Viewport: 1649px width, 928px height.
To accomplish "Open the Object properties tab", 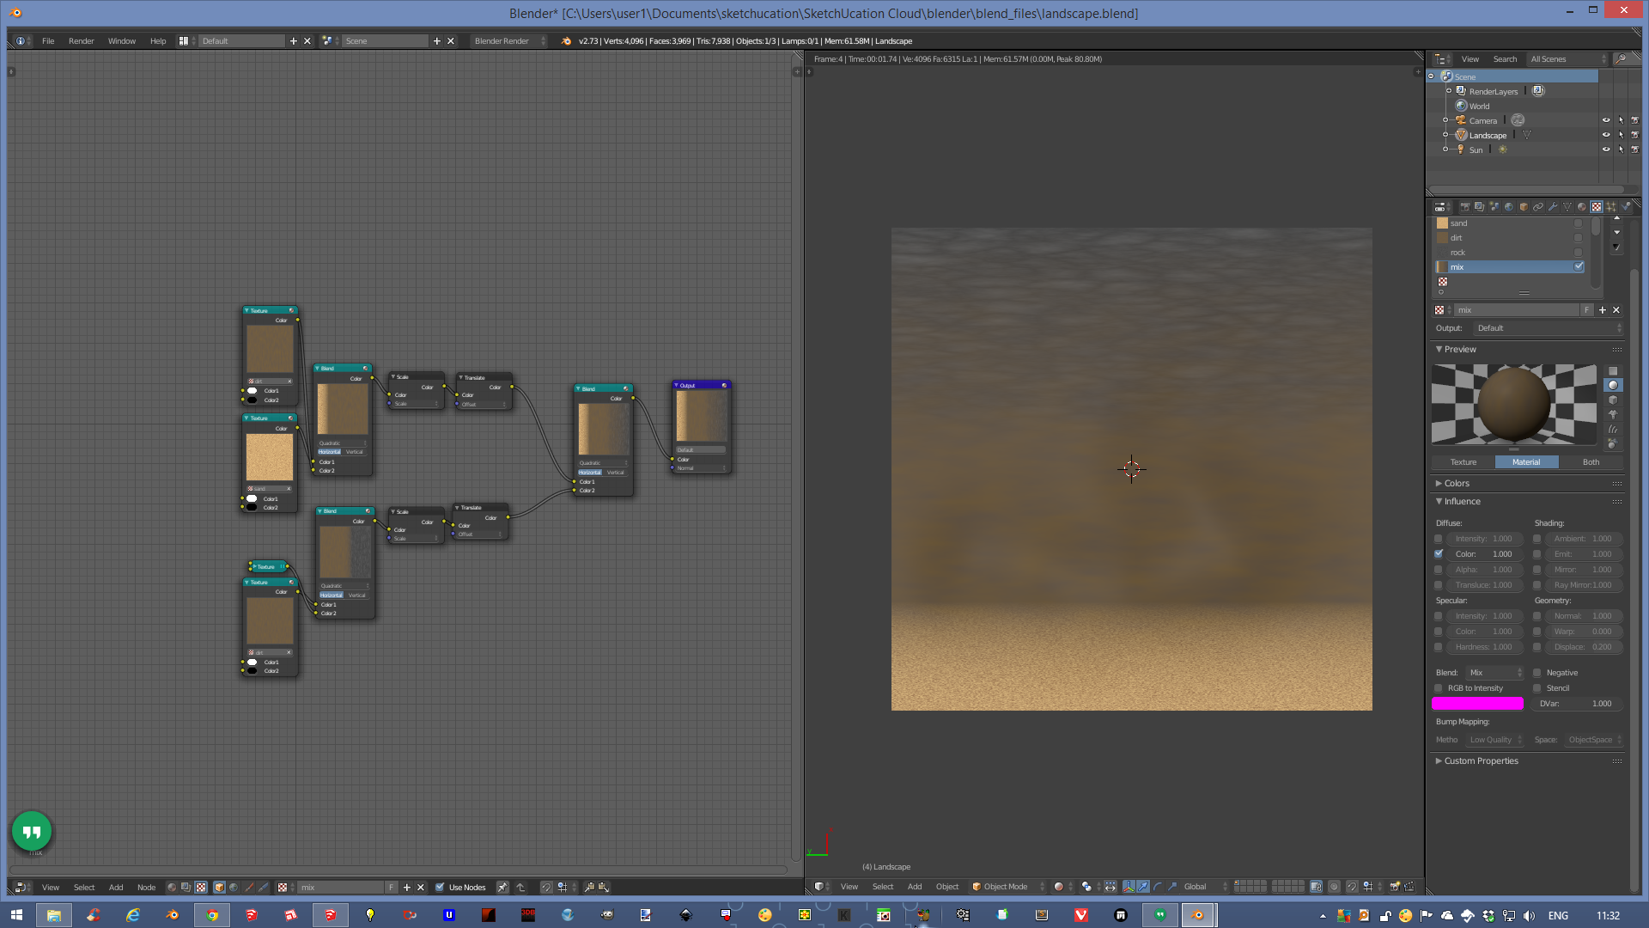I will coord(1523,207).
